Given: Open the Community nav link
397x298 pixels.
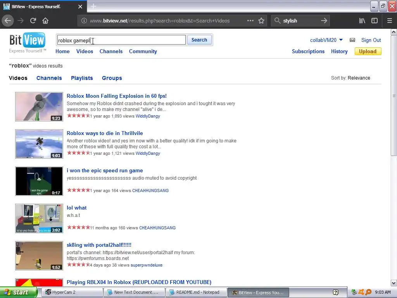Looking at the screenshot, I should 143,52.
